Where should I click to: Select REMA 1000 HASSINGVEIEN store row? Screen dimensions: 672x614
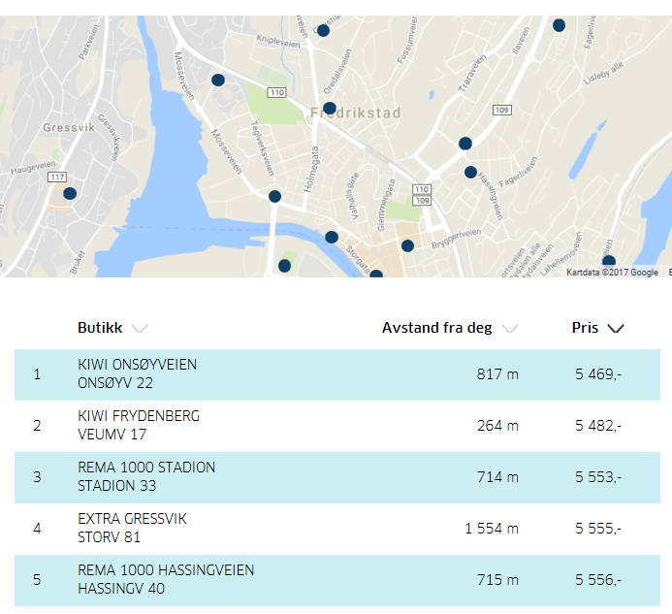[x=337, y=581]
